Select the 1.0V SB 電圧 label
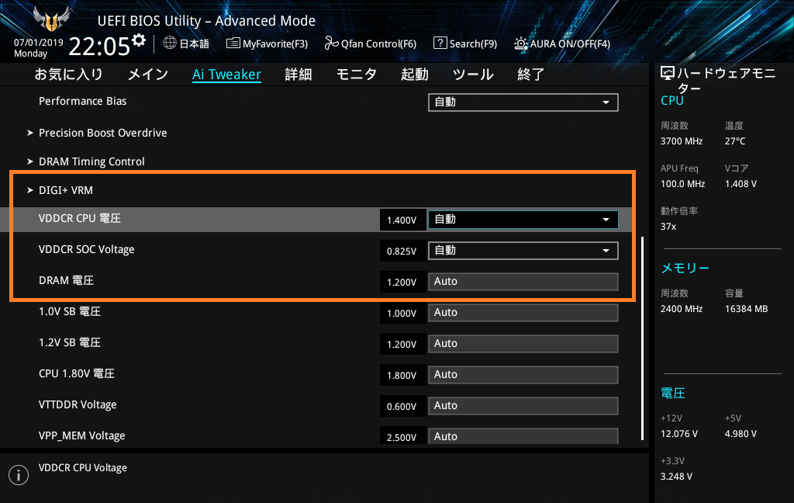Screen dimensions: 794x503 click(x=69, y=311)
